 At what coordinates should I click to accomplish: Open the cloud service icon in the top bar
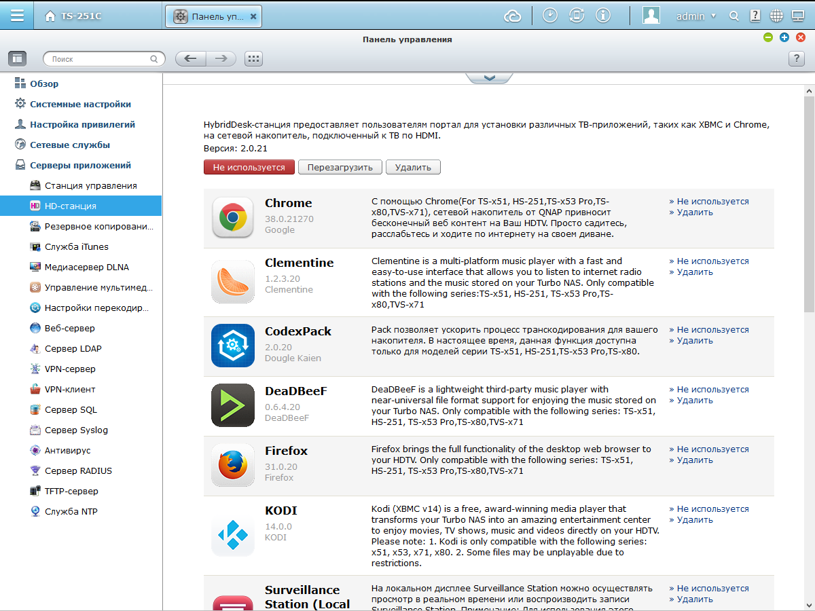(x=513, y=16)
